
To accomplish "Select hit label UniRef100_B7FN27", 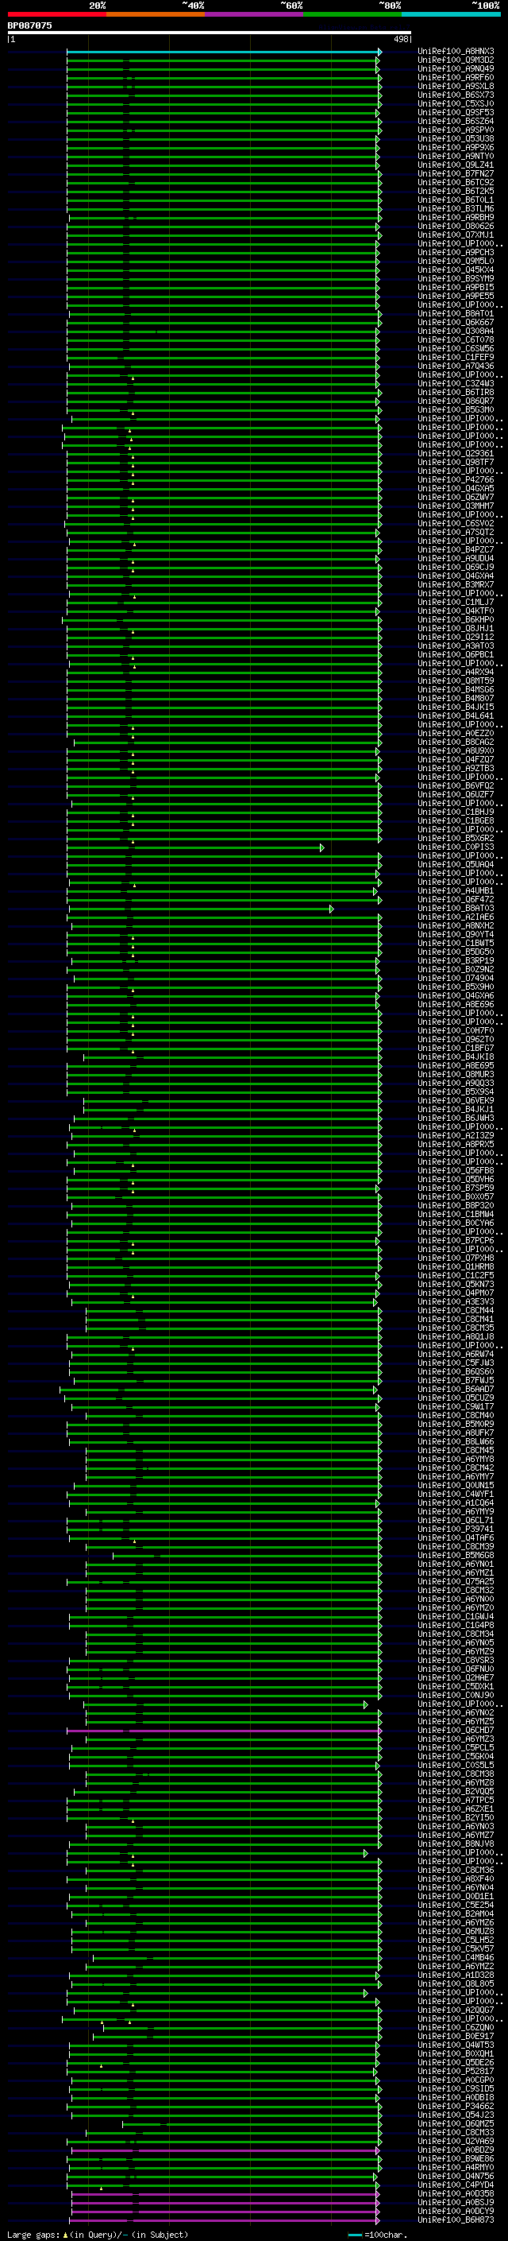I will [x=456, y=174].
